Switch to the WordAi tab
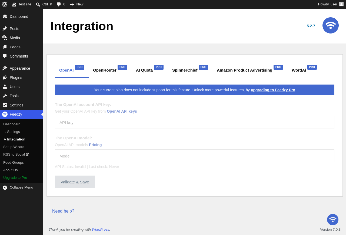Viewport: 346px width, 235px height. (299, 70)
